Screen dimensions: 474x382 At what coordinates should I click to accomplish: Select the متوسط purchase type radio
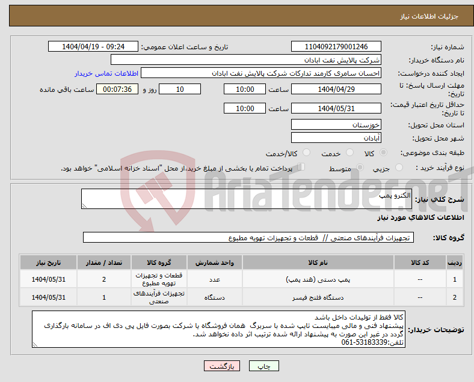tap(360, 168)
